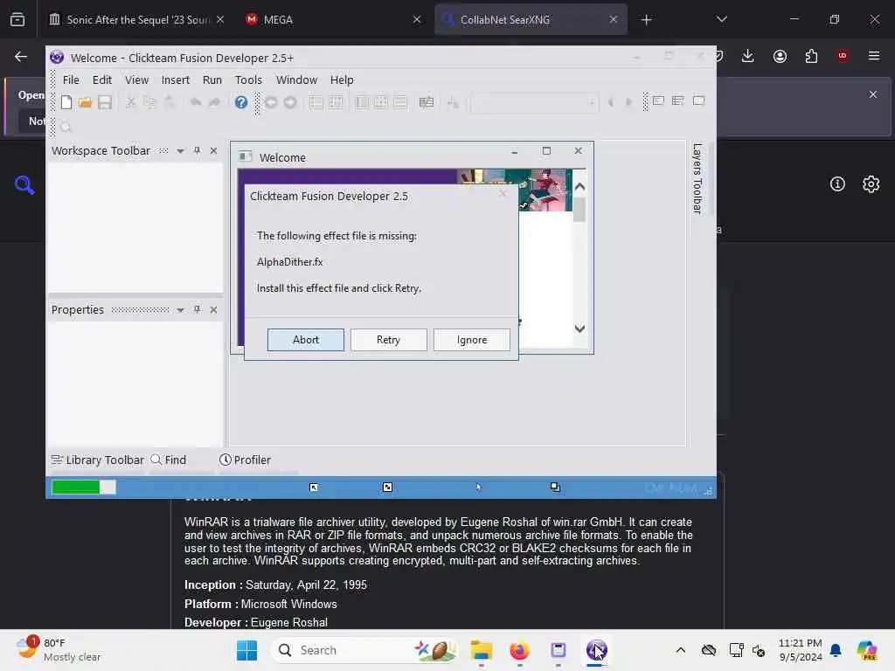Screen dimensions: 895x671
Task: Click the Paste icon in toolbar
Action: coord(169,102)
